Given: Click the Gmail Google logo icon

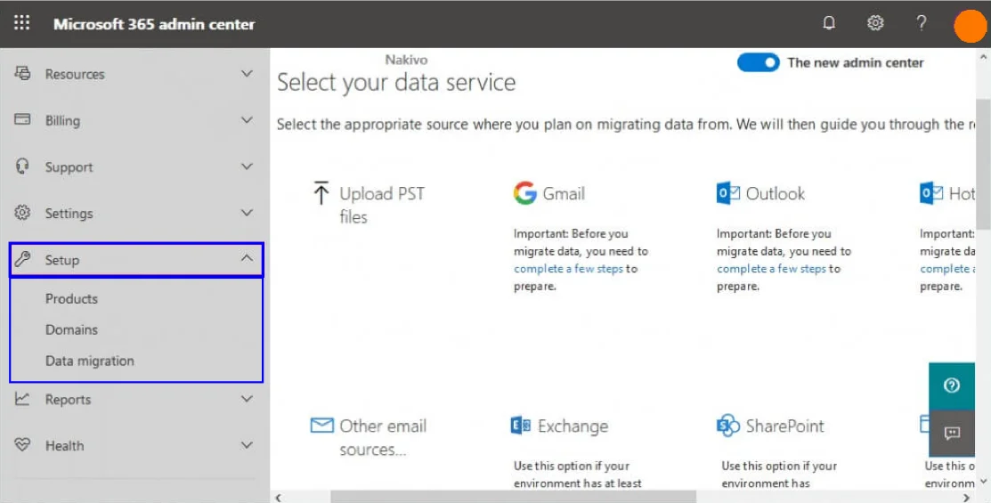Looking at the screenshot, I should (524, 192).
